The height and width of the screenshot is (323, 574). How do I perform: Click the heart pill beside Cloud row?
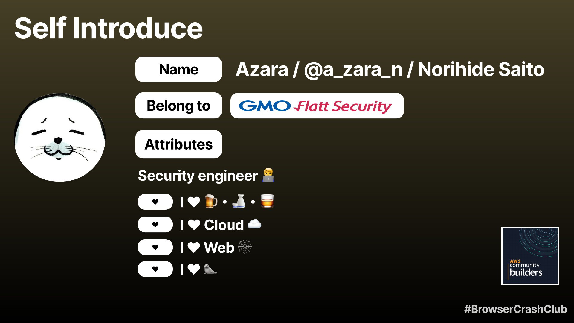point(155,225)
